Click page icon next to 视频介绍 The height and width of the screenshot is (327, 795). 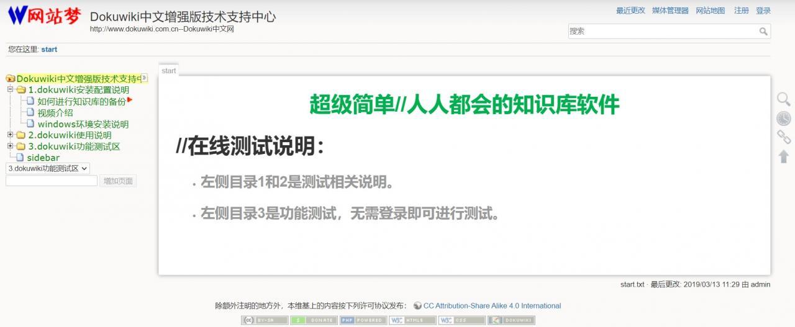coord(30,112)
